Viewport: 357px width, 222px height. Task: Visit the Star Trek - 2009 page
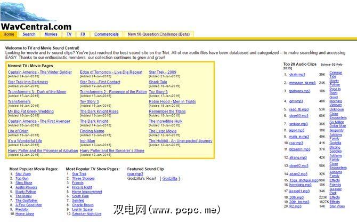[163, 72]
